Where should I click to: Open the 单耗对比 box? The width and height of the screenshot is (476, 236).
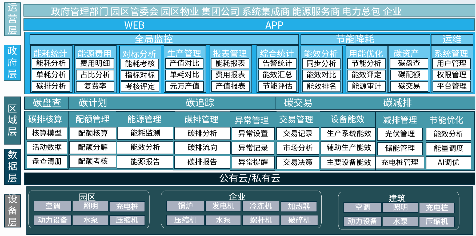coord(185,75)
